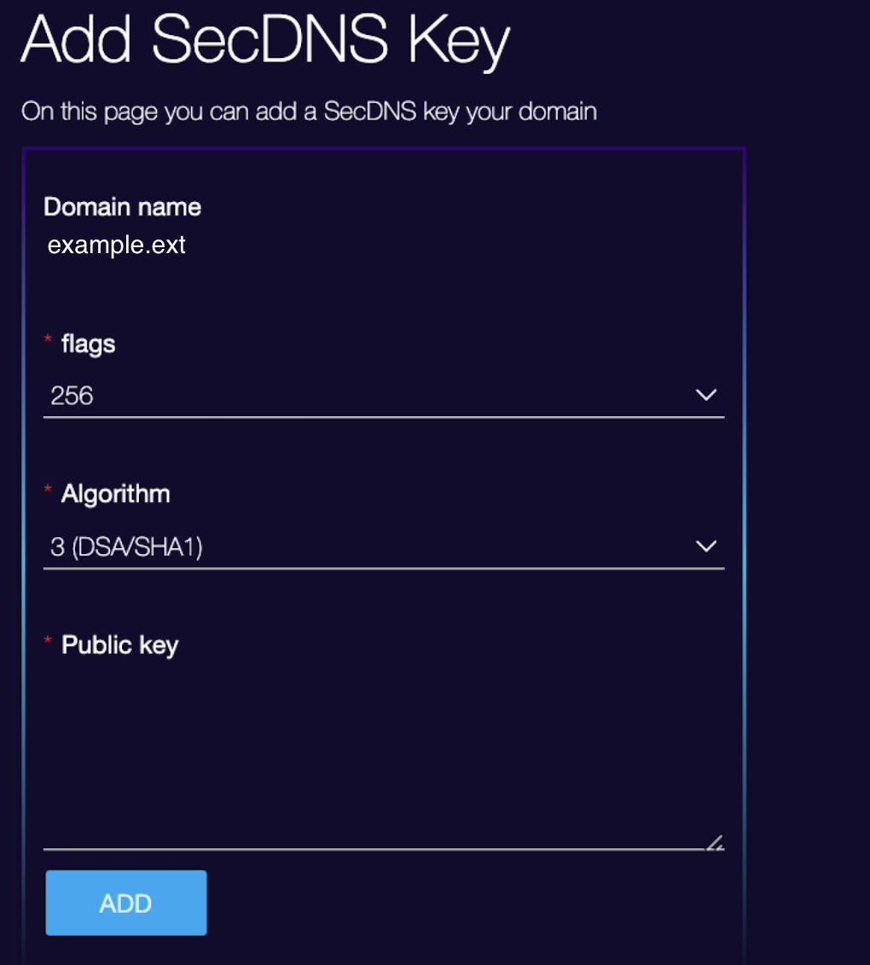
Task: Click the flags field showing 256
Action: click(x=384, y=395)
